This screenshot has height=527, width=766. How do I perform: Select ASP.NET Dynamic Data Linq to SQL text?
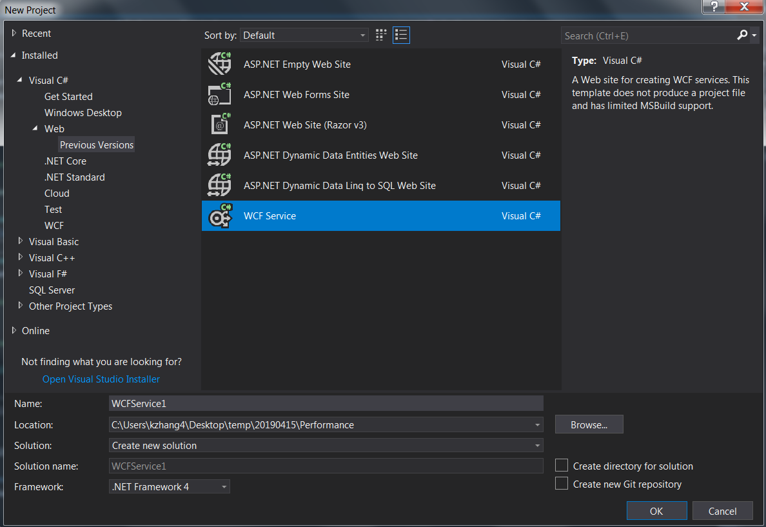tap(340, 186)
